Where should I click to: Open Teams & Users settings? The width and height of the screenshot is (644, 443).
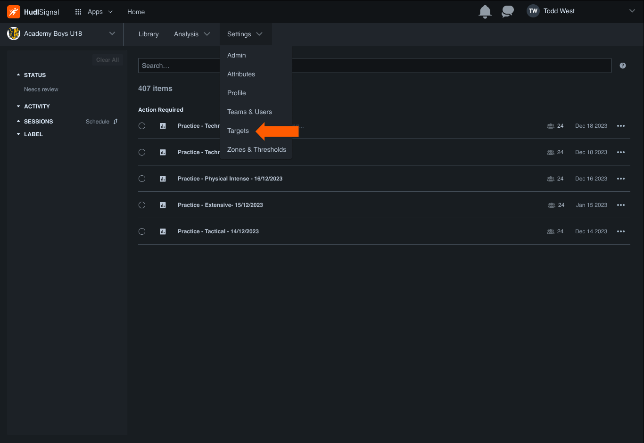click(249, 112)
